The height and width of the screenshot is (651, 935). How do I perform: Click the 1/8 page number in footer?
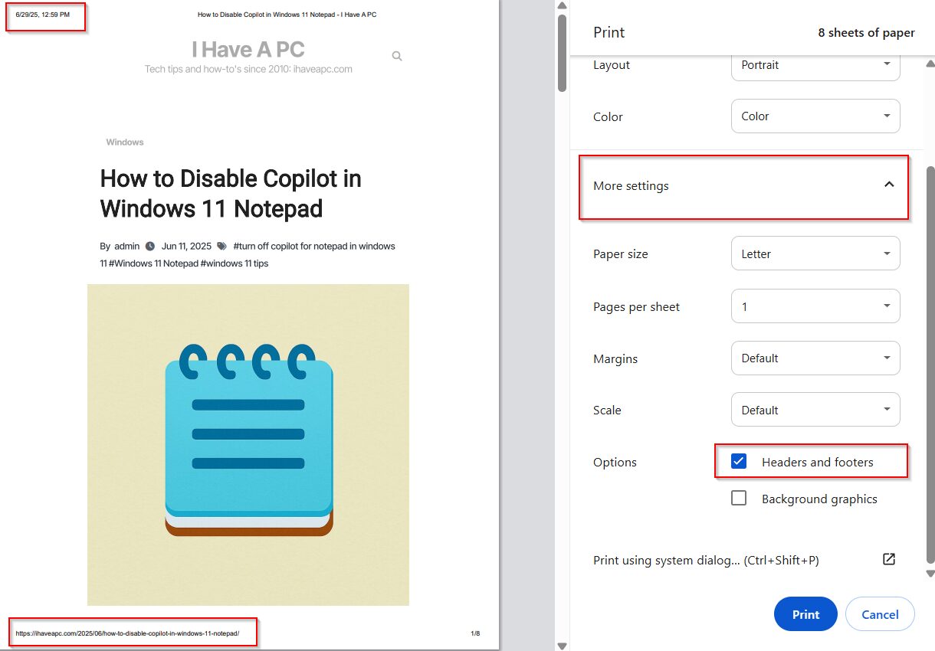point(475,633)
